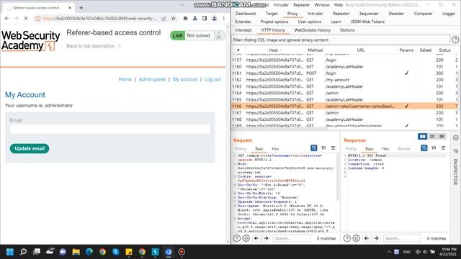Switch to the Repeater tab
Screen dimensions: 461x259
click(x=341, y=14)
